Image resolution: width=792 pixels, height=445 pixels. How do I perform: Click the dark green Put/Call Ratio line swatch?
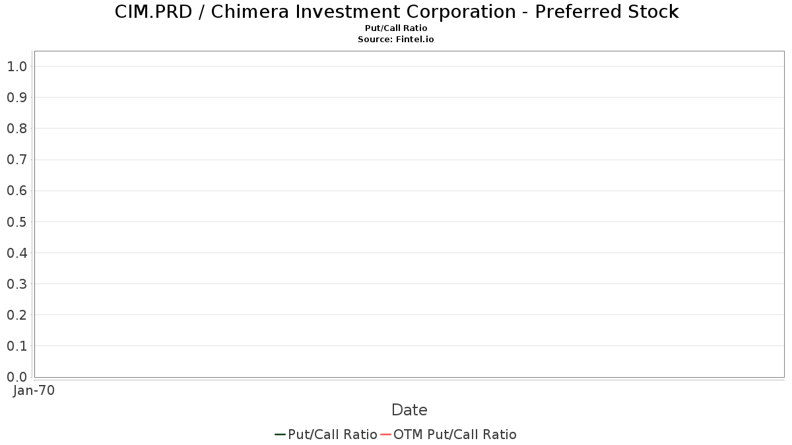tap(280, 434)
